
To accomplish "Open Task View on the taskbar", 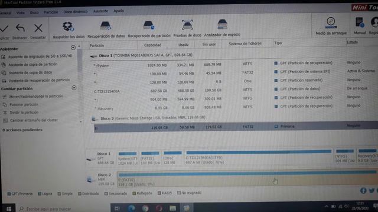I will coord(117,208).
